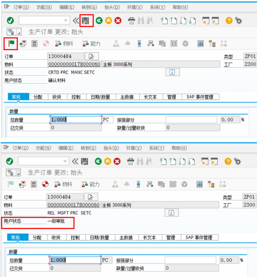Image resolution: width=257 pixels, height=277 pixels.
Task: Click the red-outlined Save diskette icon
Action: [x=86, y=21]
